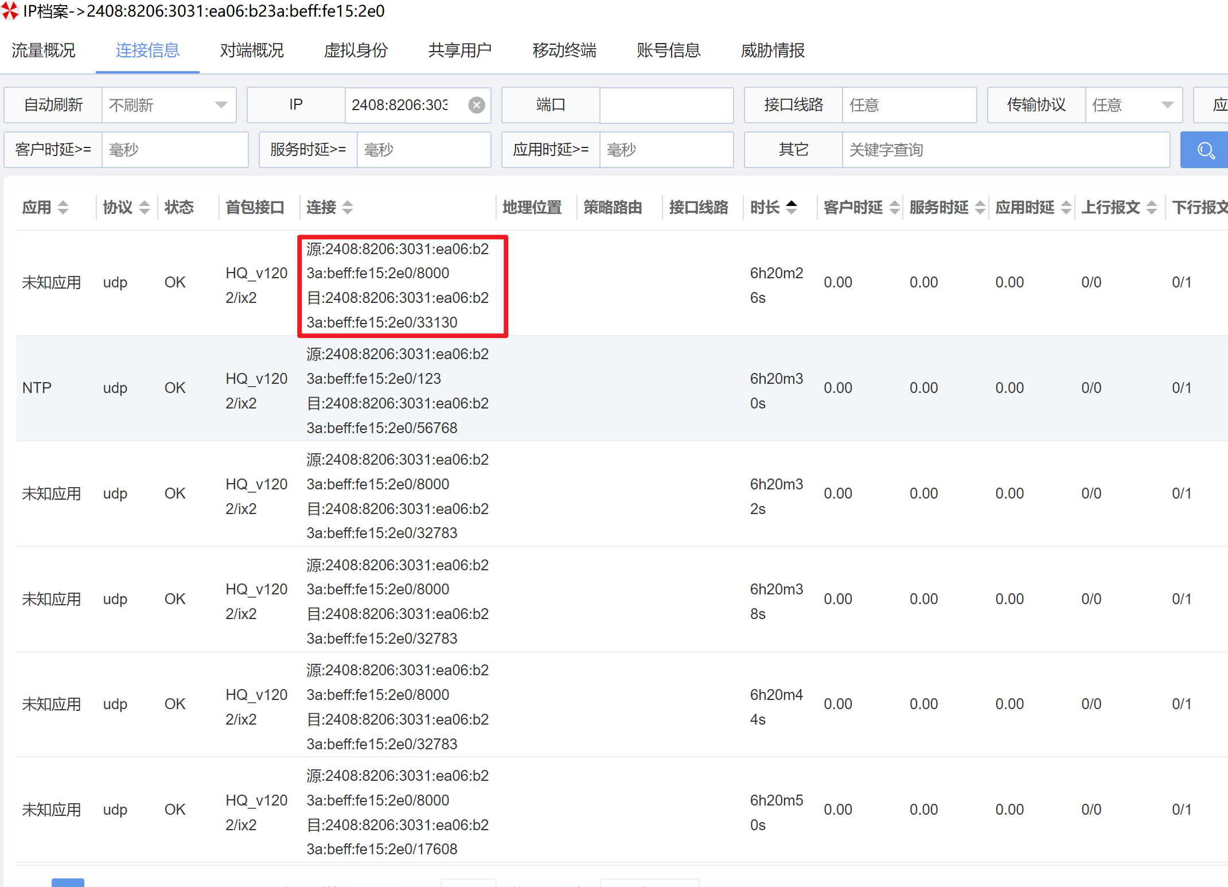Click the 客户时延 milliseconds input
Image resolution: width=1228 pixels, height=887 pixels.
click(174, 150)
